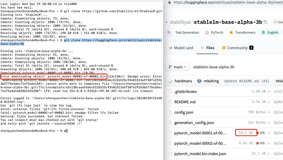This screenshot has height=160, width=283.
Task: Switch to the Files tab
Action: coord(207,48)
